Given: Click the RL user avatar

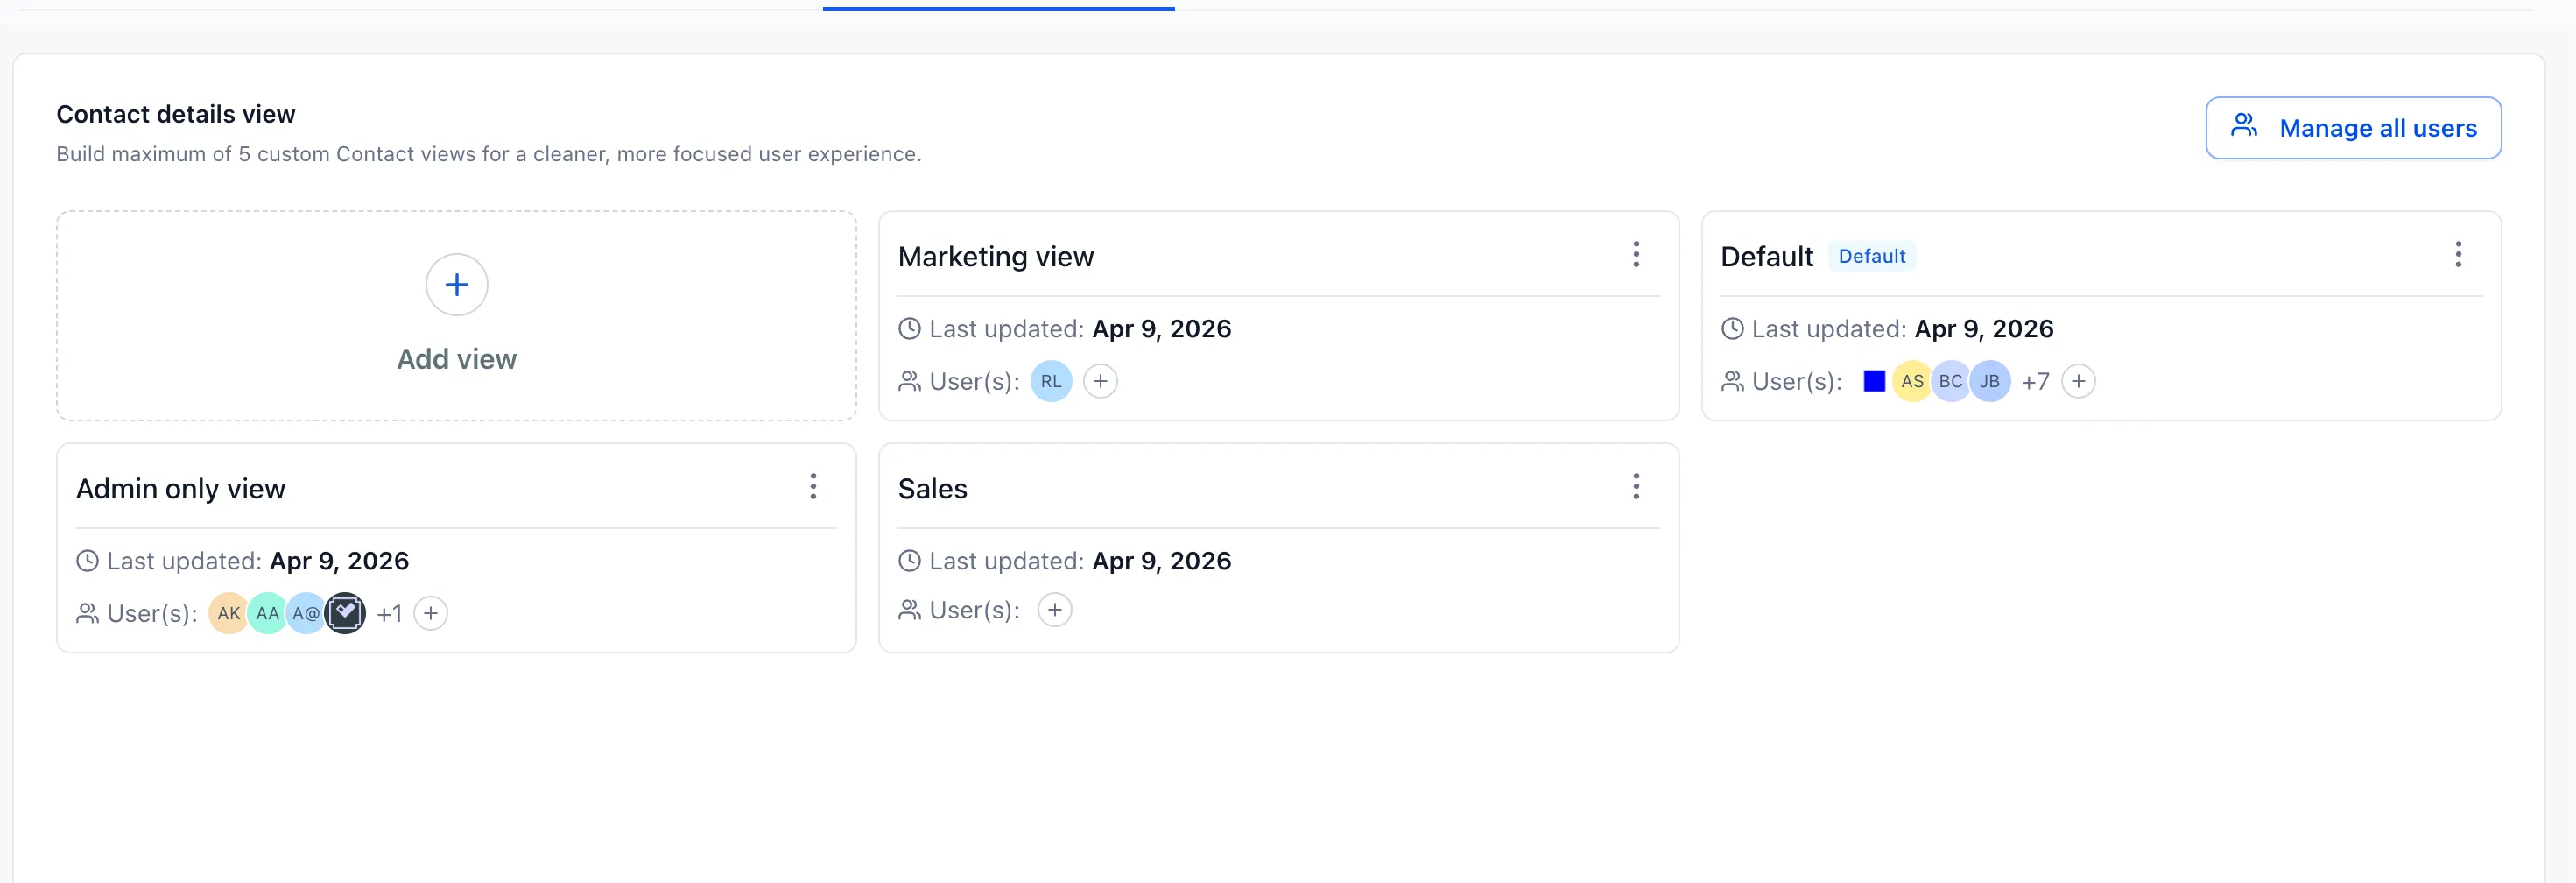Looking at the screenshot, I should pos(1050,381).
